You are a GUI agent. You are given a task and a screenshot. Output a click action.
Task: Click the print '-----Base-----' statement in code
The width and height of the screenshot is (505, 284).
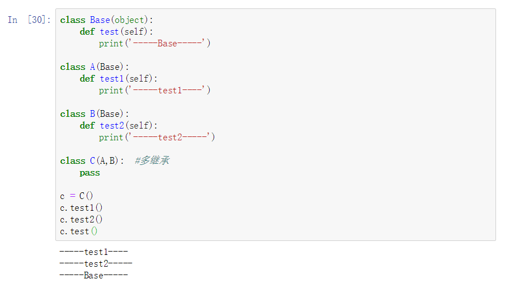tap(155, 44)
